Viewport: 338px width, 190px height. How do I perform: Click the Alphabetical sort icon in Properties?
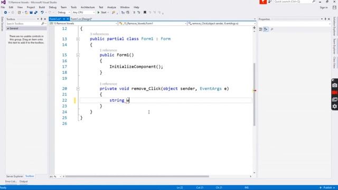[266, 30]
